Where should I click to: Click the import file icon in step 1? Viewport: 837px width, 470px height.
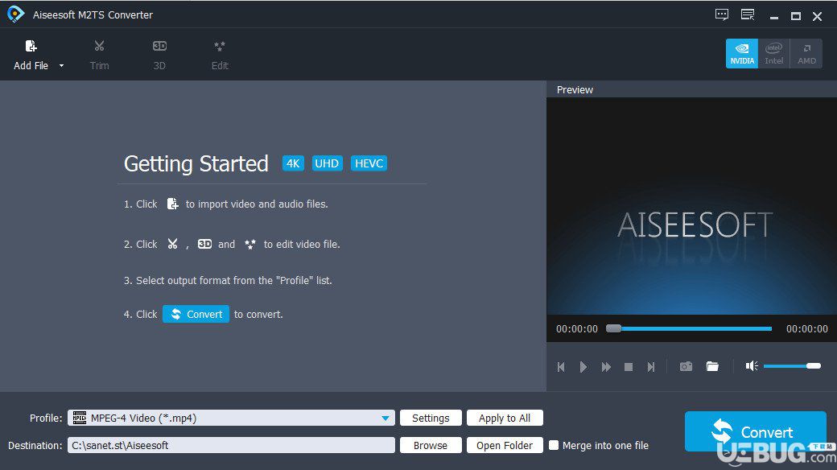point(172,204)
